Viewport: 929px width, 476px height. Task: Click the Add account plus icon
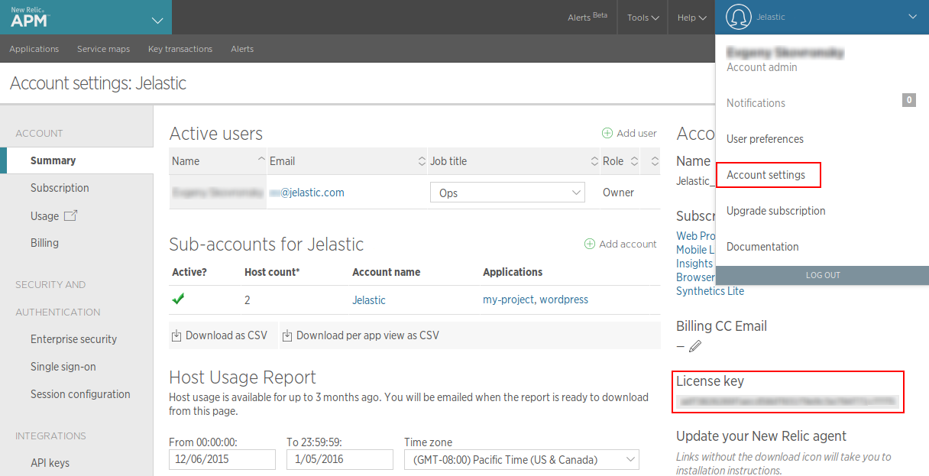coord(590,244)
